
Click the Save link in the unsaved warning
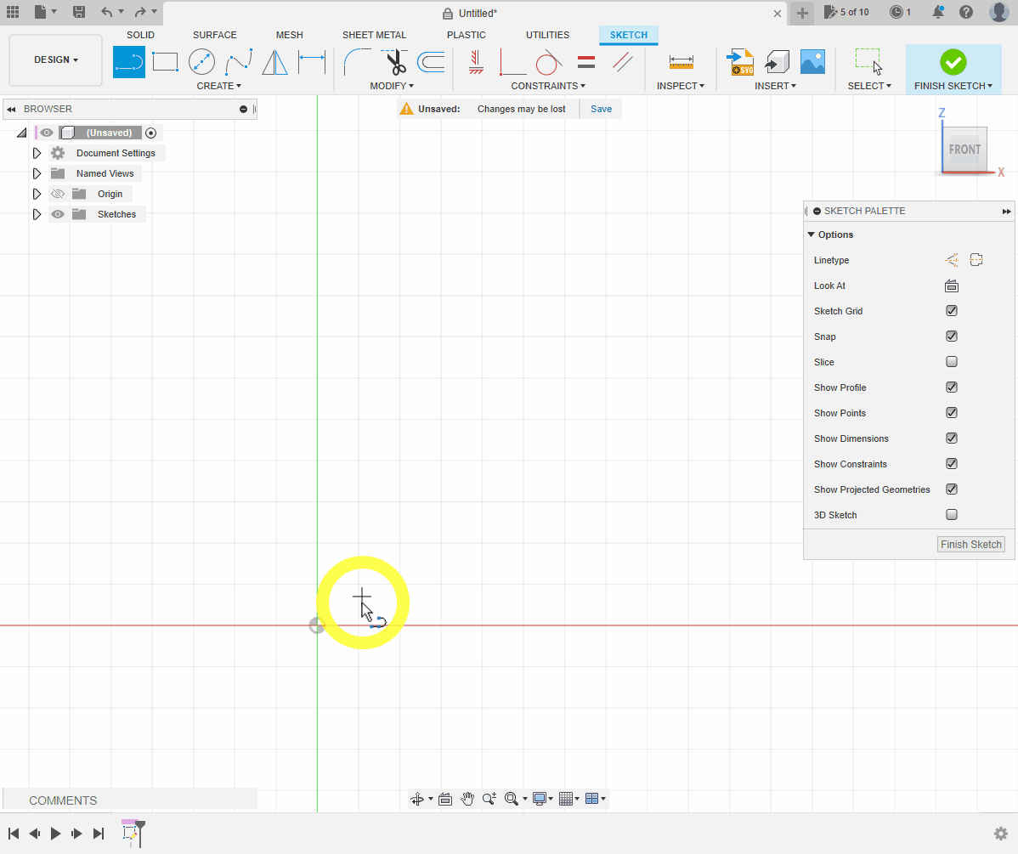coord(601,109)
